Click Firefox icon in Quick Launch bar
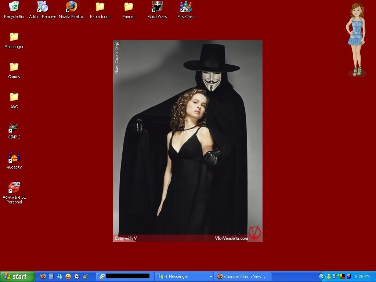Image resolution: width=376 pixels, height=282 pixels. click(x=43, y=276)
